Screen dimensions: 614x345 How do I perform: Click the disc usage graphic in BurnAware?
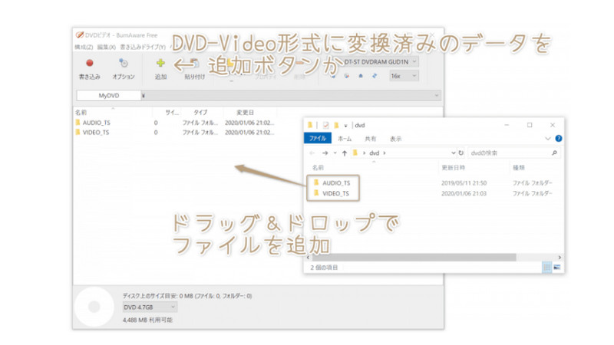coord(94,307)
